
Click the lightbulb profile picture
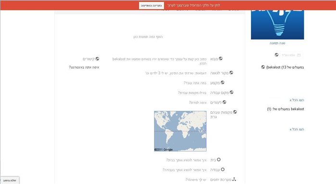(277, 25)
